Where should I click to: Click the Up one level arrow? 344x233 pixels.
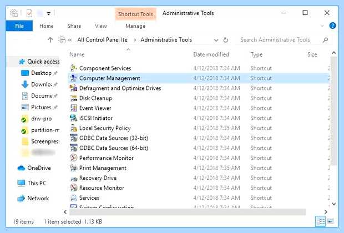pos(50,40)
